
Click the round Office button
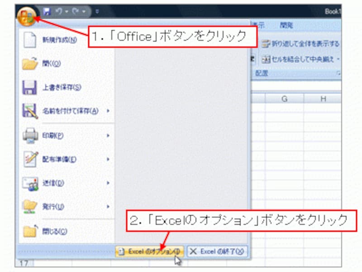point(27,16)
